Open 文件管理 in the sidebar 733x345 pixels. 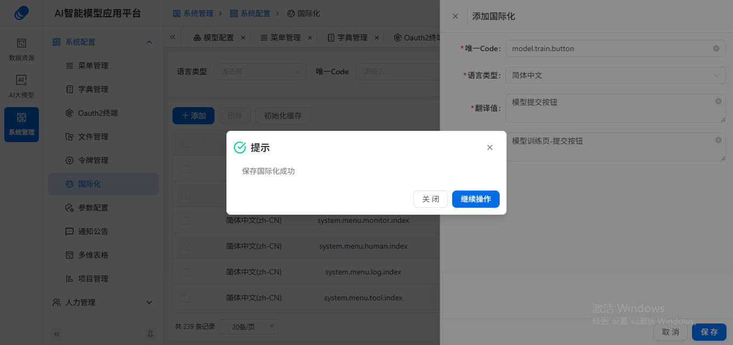pyautogui.click(x=103, y=137)
